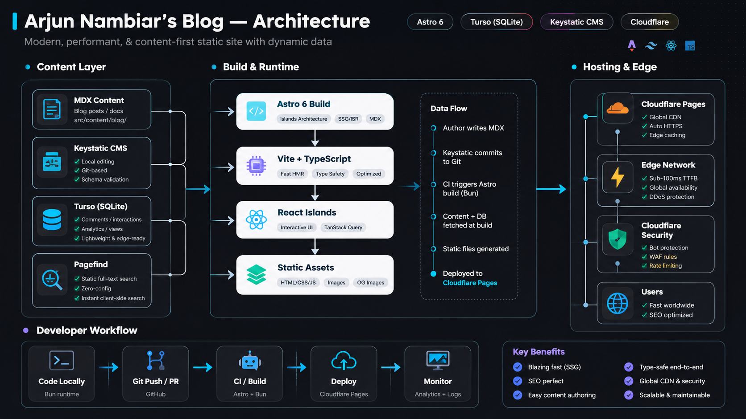Click the Cloudflare Security shield icon
Screen dimensions: 746x419
618,239
